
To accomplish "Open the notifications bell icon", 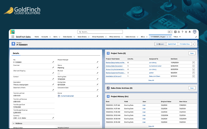I will pyautogui.click(x=190, y=32).
